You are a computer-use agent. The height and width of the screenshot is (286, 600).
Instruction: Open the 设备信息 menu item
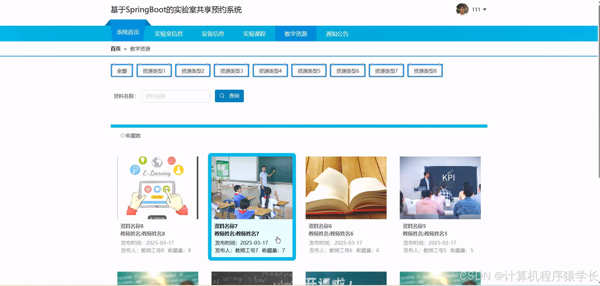[x=213, y=33]
